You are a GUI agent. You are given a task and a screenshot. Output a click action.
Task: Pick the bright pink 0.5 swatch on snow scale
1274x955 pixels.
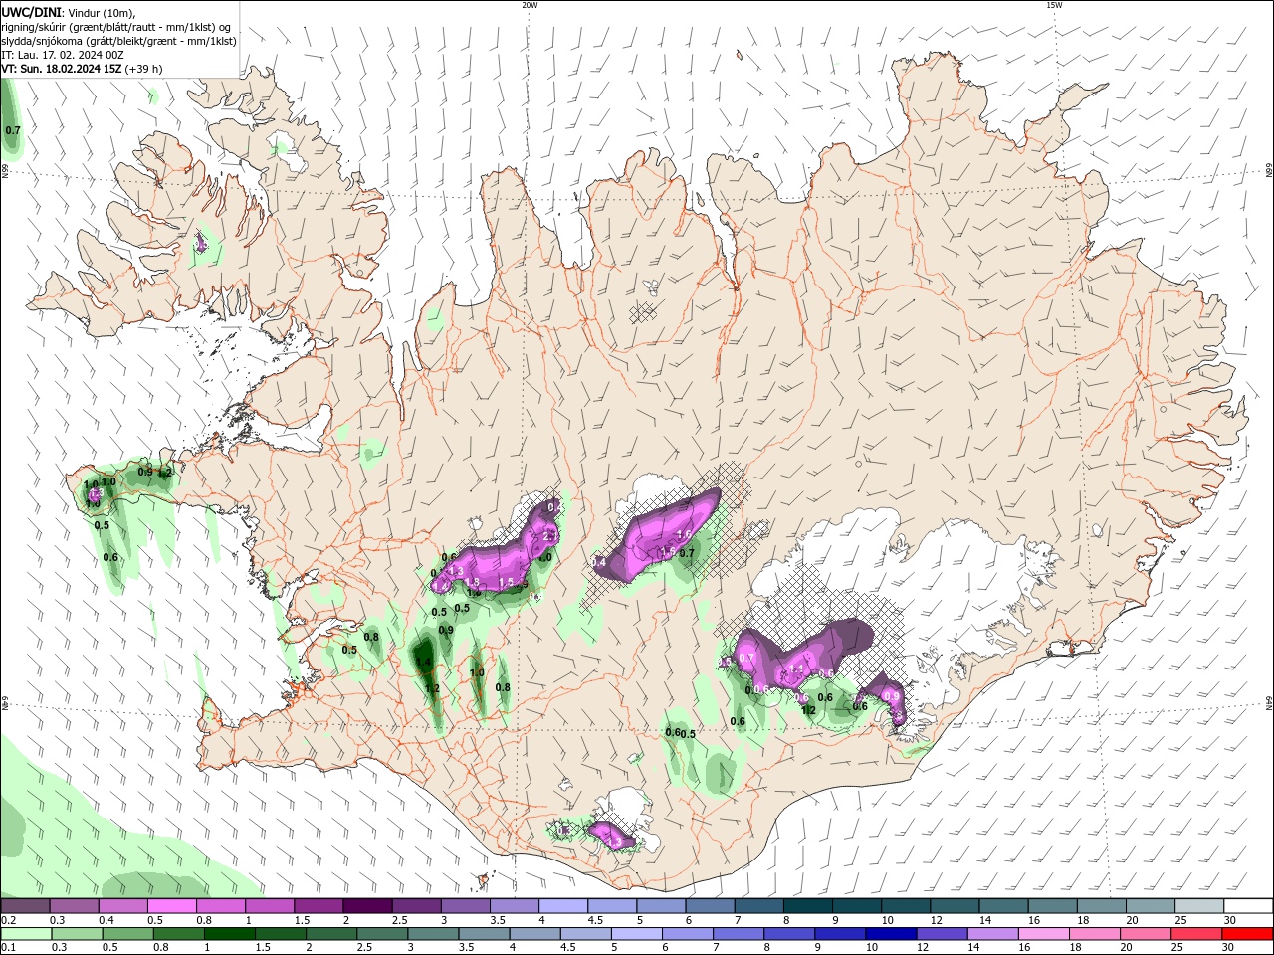pos(171,905)
